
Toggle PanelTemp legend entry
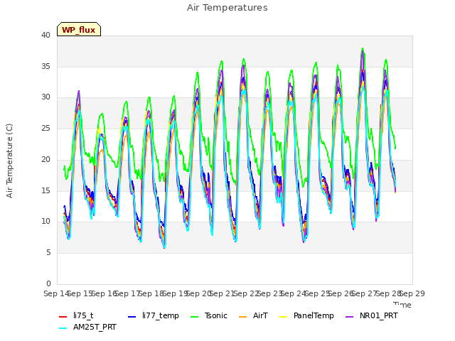[x=306, y=315]
